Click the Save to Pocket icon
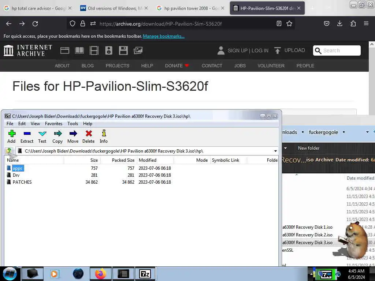This screenshot has height=281, width=375. 326,23
